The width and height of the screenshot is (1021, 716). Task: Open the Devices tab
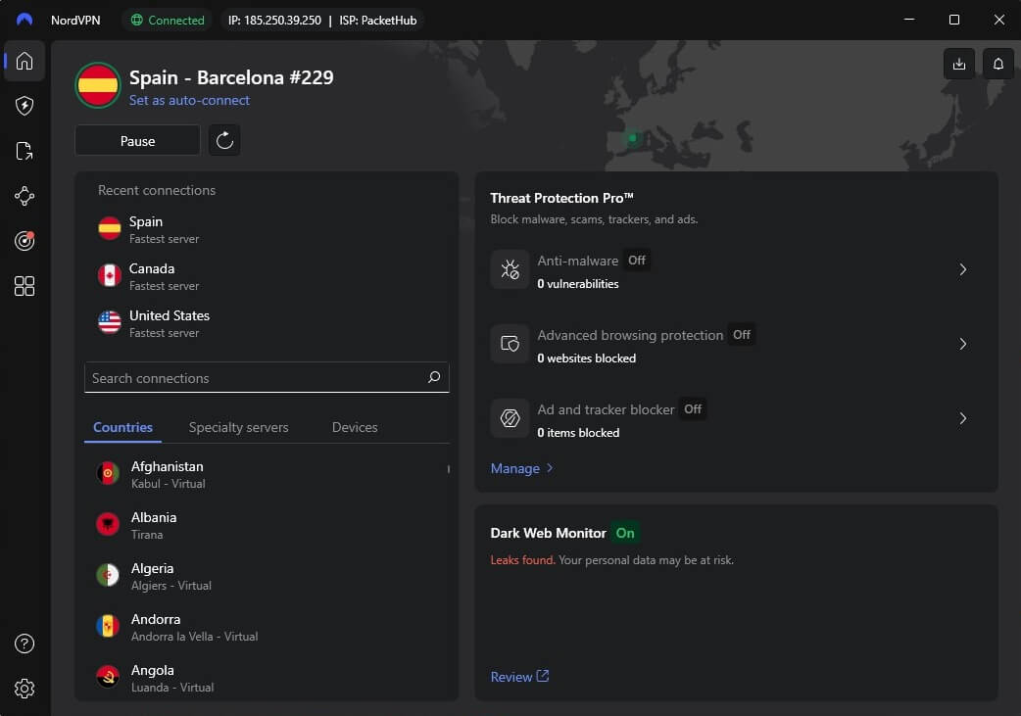pos(354,427)
